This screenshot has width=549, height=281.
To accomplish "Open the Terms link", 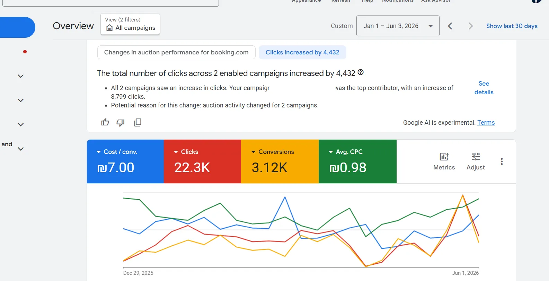I will click(486, 123).
